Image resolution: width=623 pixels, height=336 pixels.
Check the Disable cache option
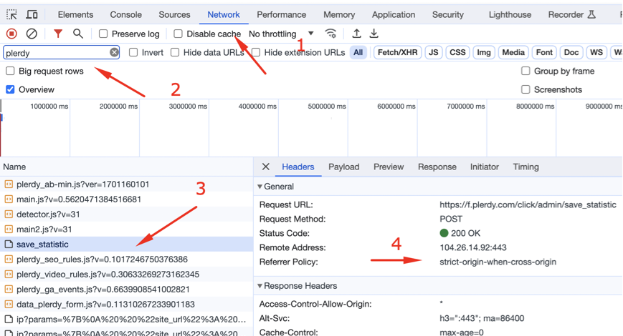pos(178,34)
